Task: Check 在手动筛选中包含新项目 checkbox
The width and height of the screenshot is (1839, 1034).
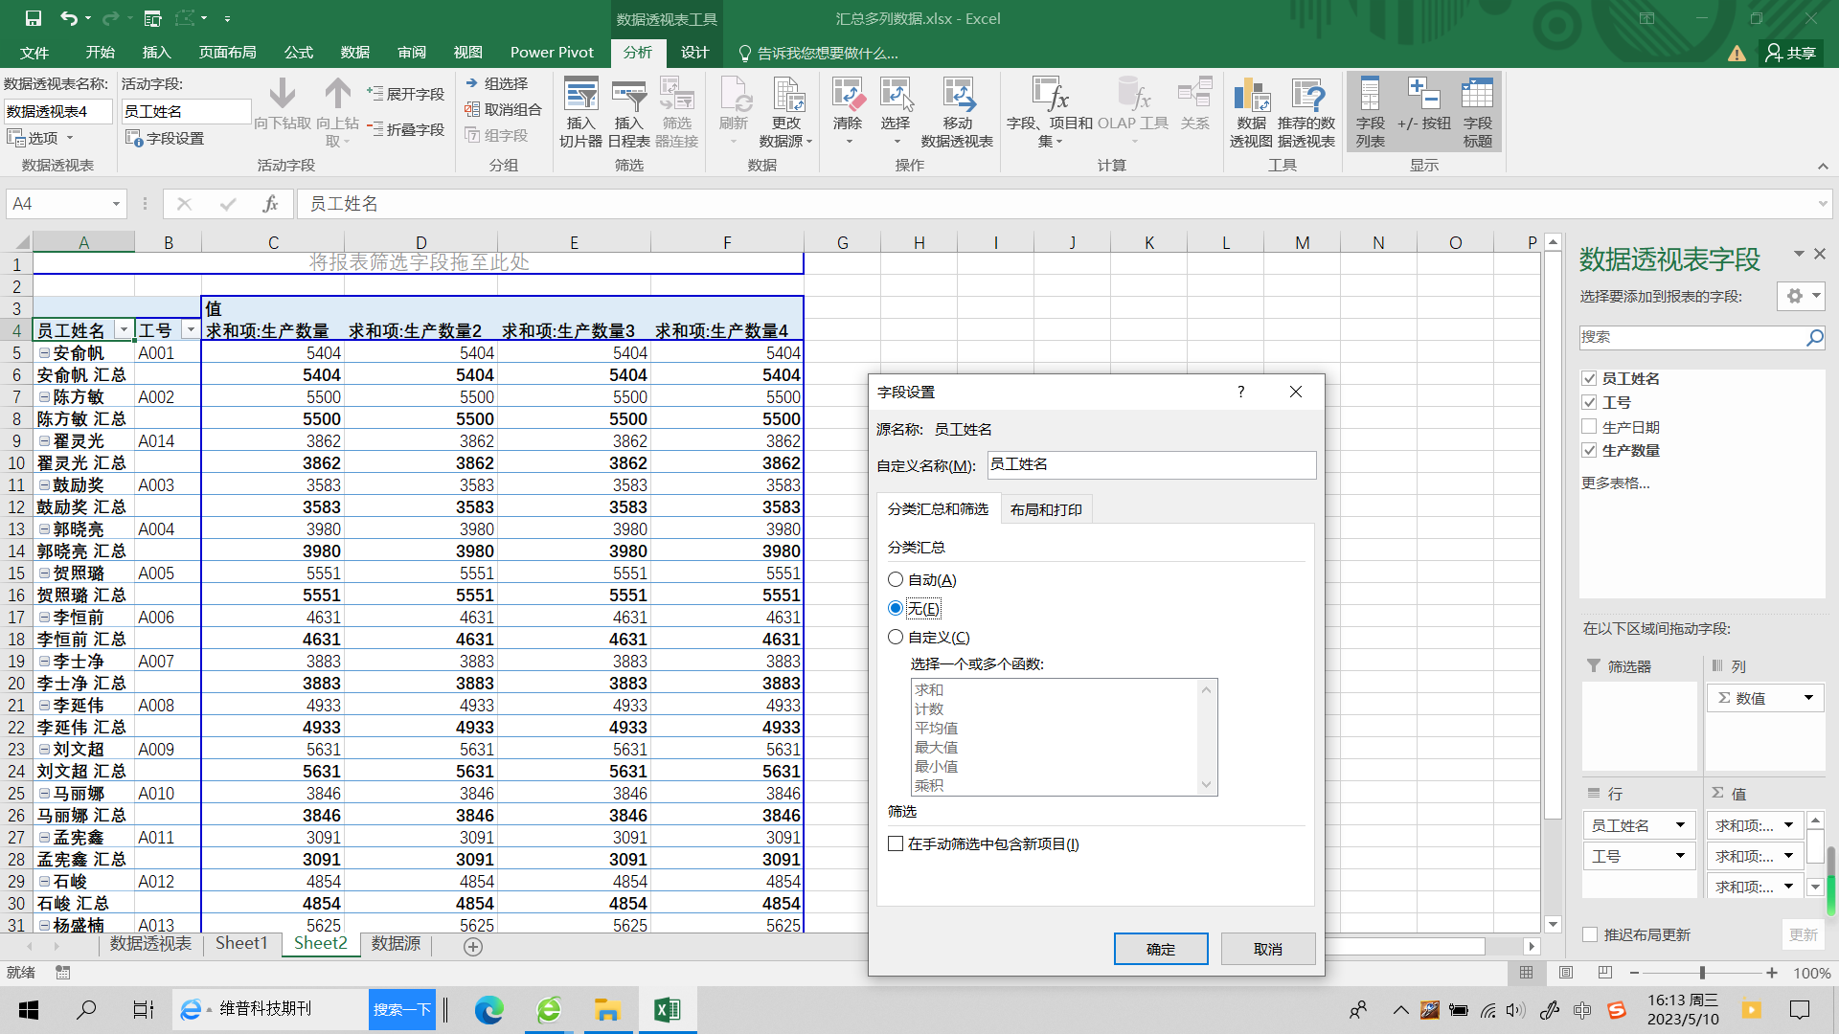Action: coord(896,843)
